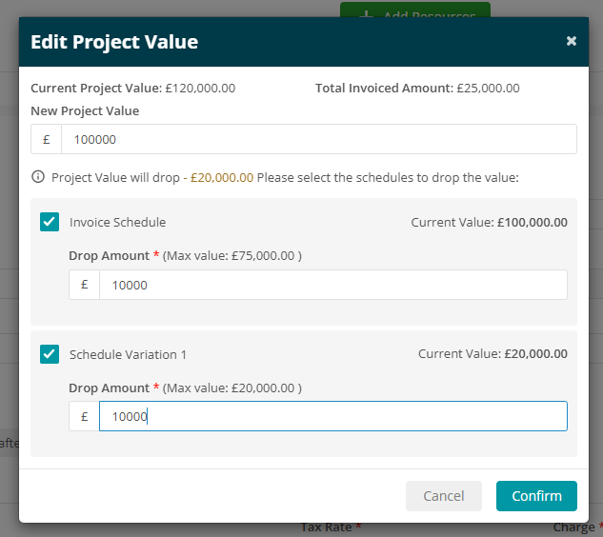Select the Total Invoiced Amount £25,000.00 text
The image size is (603, 537).
point(417,88)
